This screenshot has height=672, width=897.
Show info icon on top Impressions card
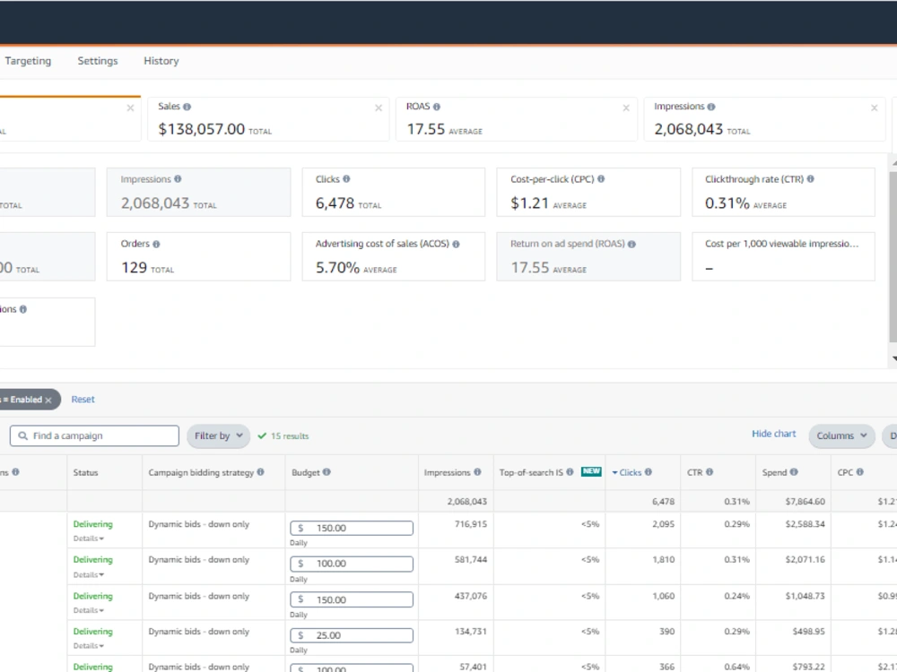711,107
